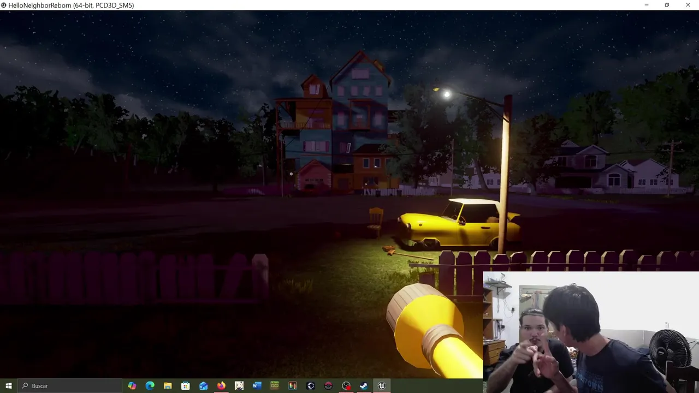Open the Windows Start menu
This screenshot has width=699, height=393.
[8, 386]
